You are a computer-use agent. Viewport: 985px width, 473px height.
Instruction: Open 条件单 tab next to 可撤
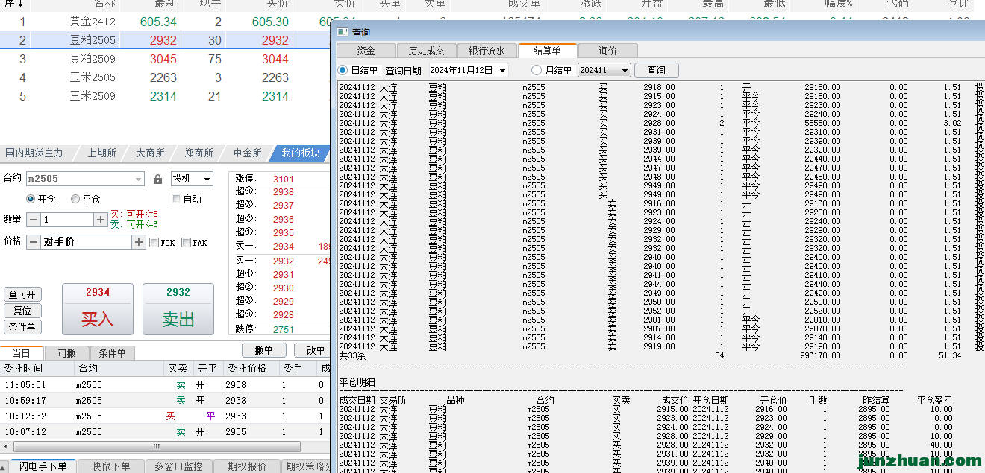coord(112,353)
